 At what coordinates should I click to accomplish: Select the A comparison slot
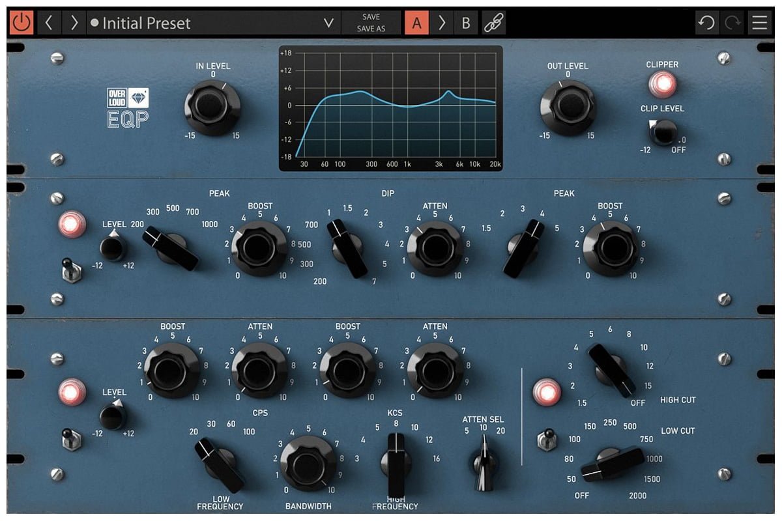click(416, 23)
